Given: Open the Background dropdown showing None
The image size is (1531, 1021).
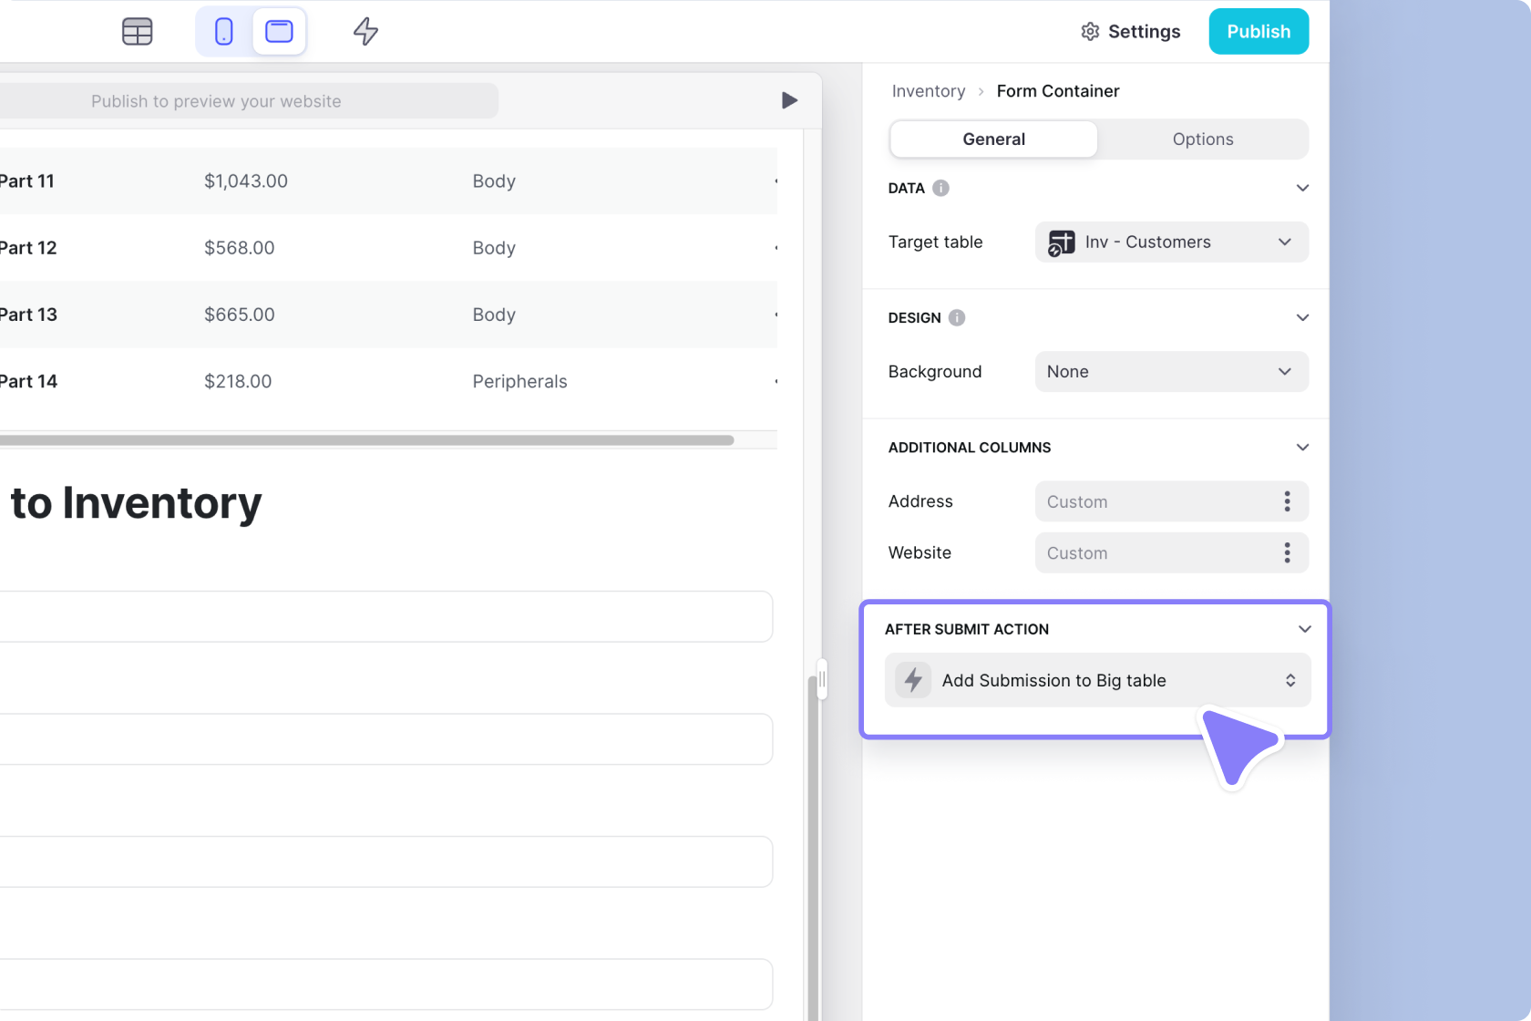Looking at the screenshot, I should [1171, 371].
